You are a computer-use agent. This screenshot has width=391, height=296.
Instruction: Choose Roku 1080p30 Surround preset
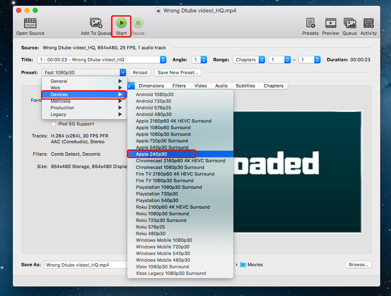click(x=180, y=214)
